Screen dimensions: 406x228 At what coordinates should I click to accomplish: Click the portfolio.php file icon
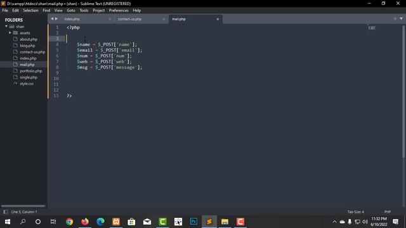[15, 70]
